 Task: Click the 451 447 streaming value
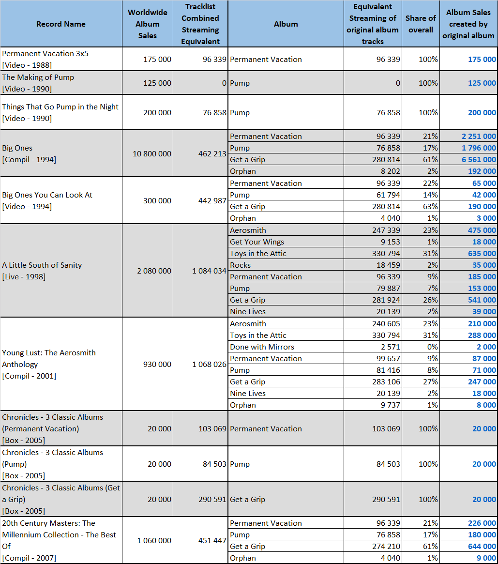pos(212,541)
